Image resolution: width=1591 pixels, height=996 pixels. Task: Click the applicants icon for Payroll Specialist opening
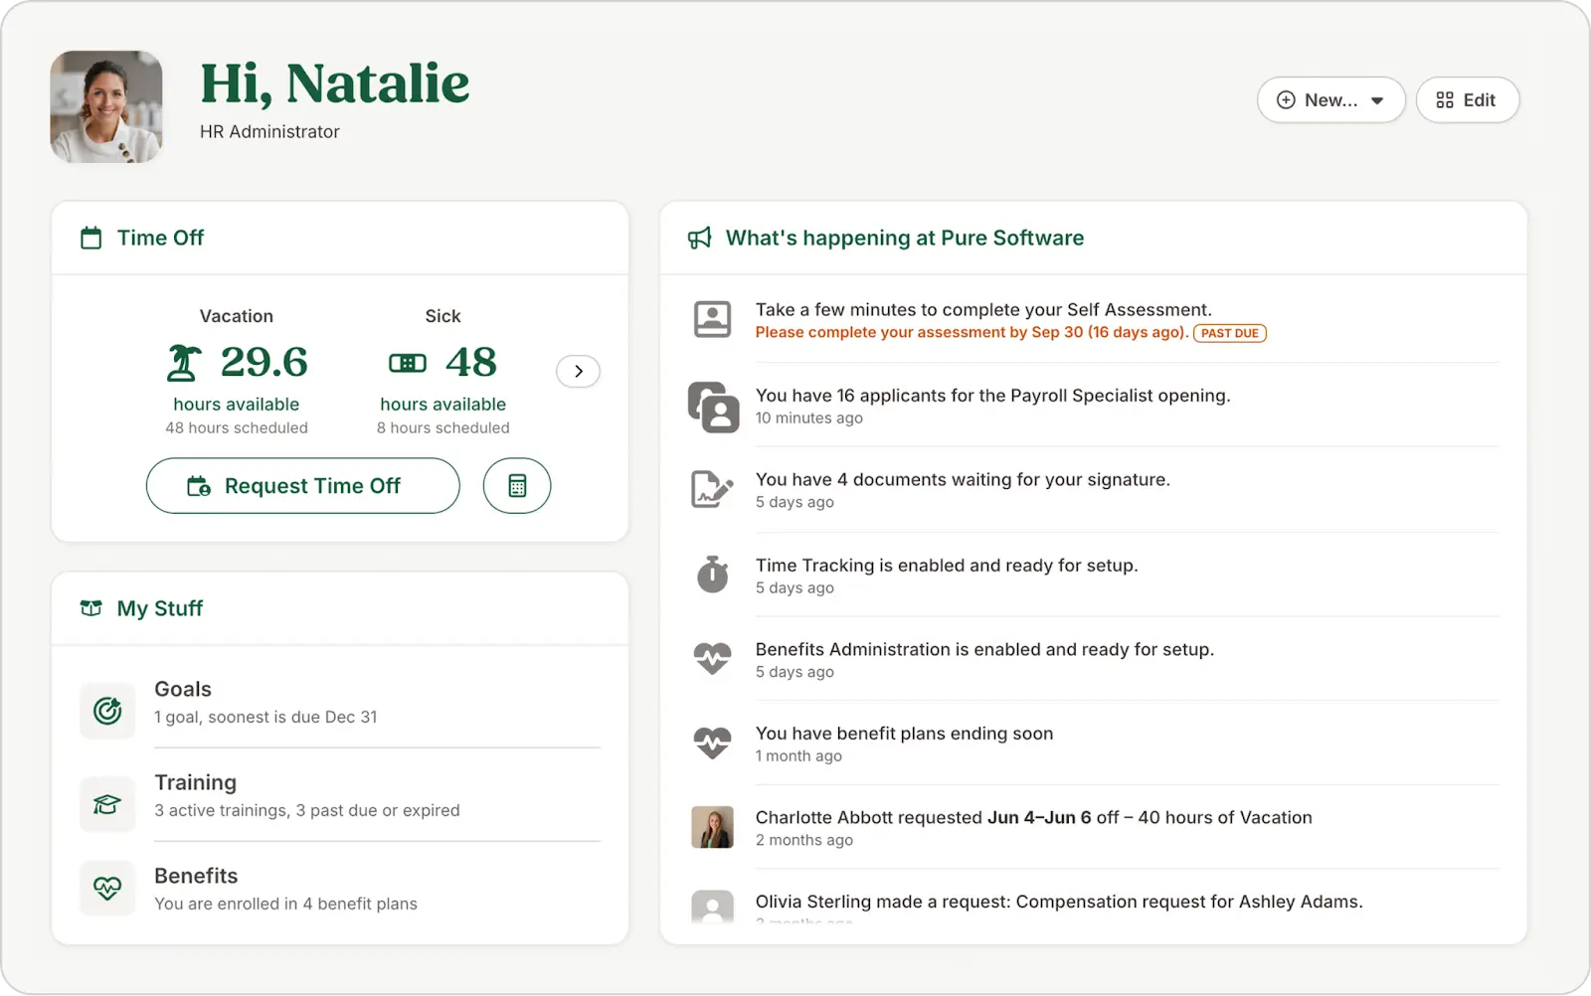click(711, 407)
